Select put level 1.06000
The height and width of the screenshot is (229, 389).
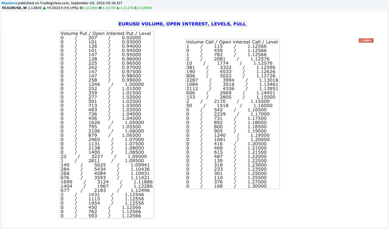coord(134,131)
